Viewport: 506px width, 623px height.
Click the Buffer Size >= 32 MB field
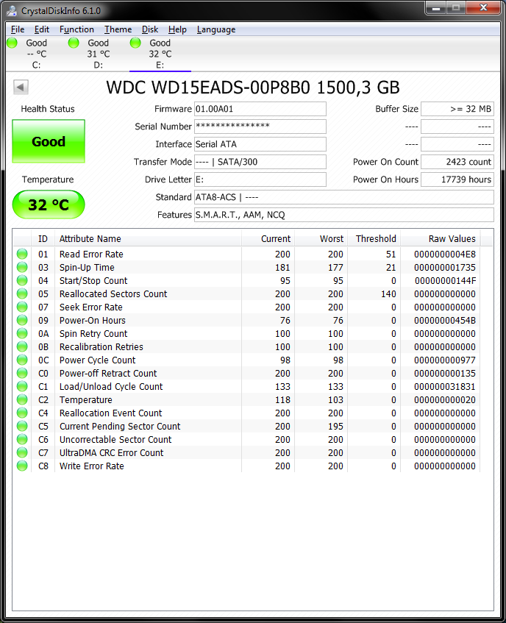(x=457, y=109)
